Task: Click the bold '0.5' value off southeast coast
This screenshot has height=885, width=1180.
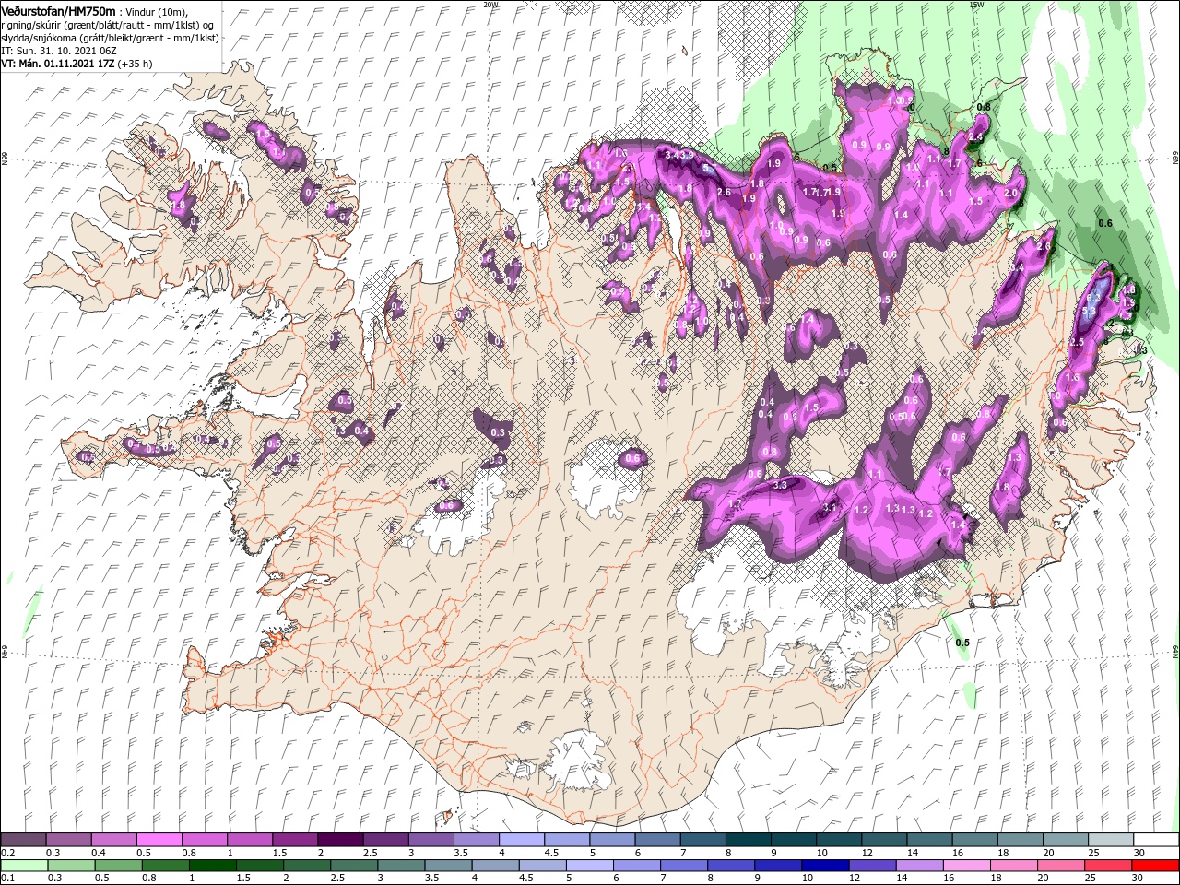Action: pos(962,643)
